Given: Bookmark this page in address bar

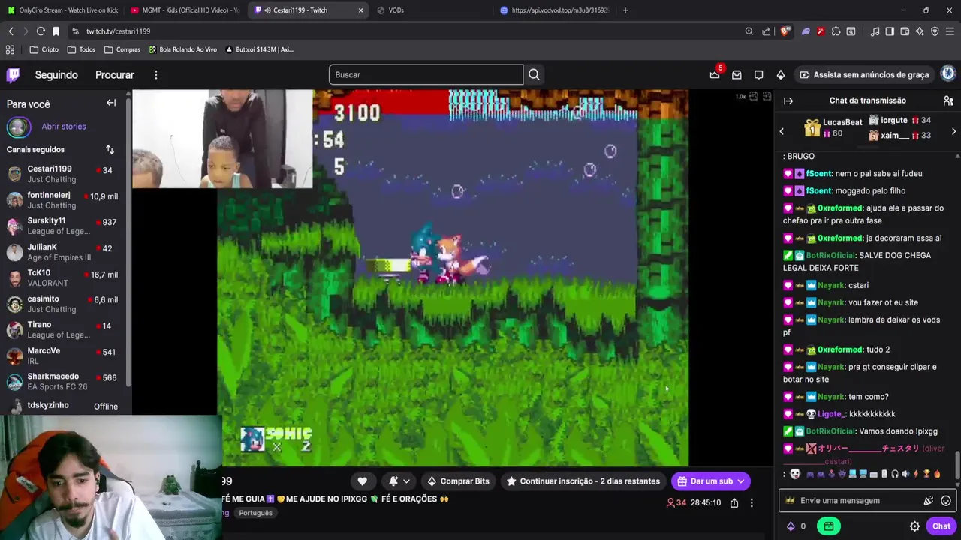Looking at the screenshot, I should tap(56, 31).
